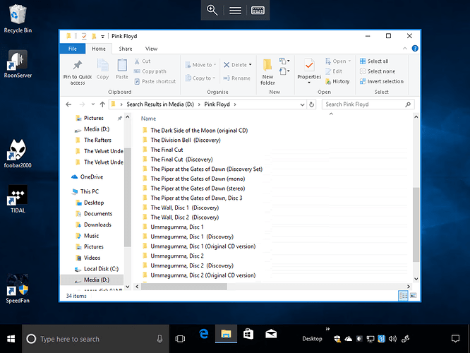Click the hamburger menu icon in the top bar
Screen dimensions: 470x353
click(235, 11)
